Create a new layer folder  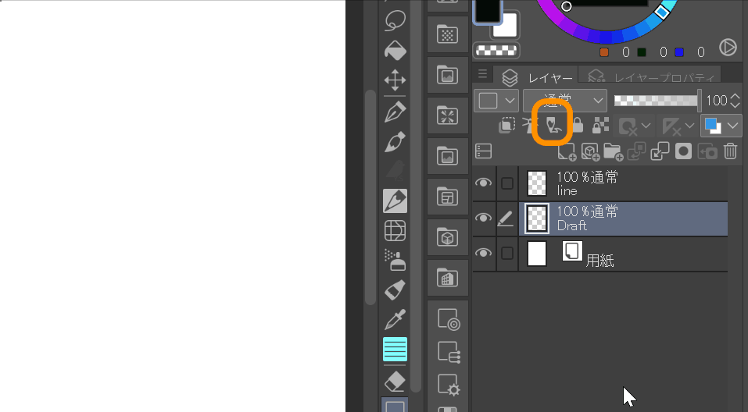[613, 151]
